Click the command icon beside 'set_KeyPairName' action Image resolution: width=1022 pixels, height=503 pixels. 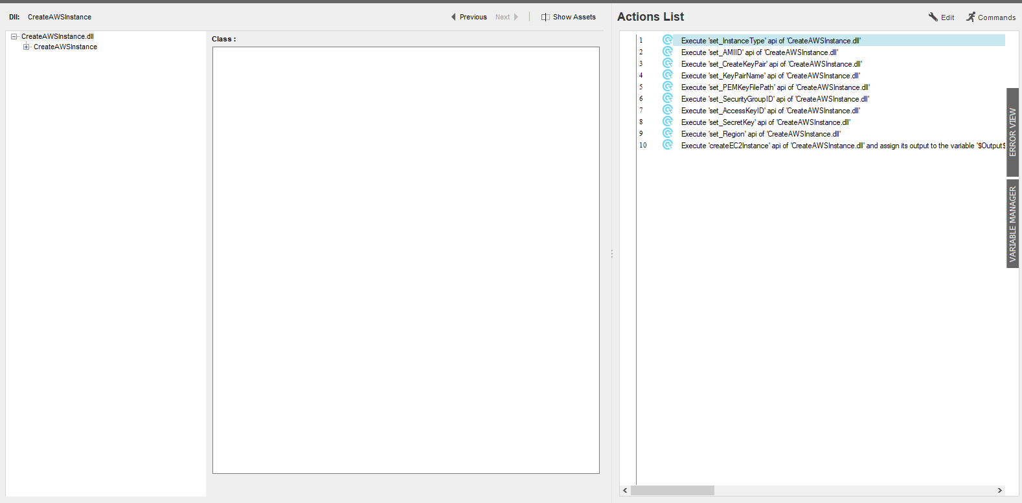(668, 75)
